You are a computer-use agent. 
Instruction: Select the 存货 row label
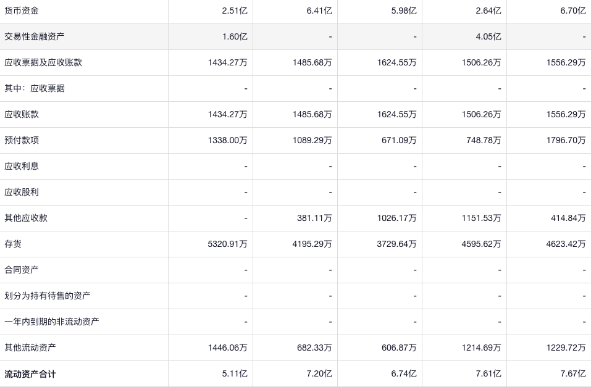pos(13,244)
